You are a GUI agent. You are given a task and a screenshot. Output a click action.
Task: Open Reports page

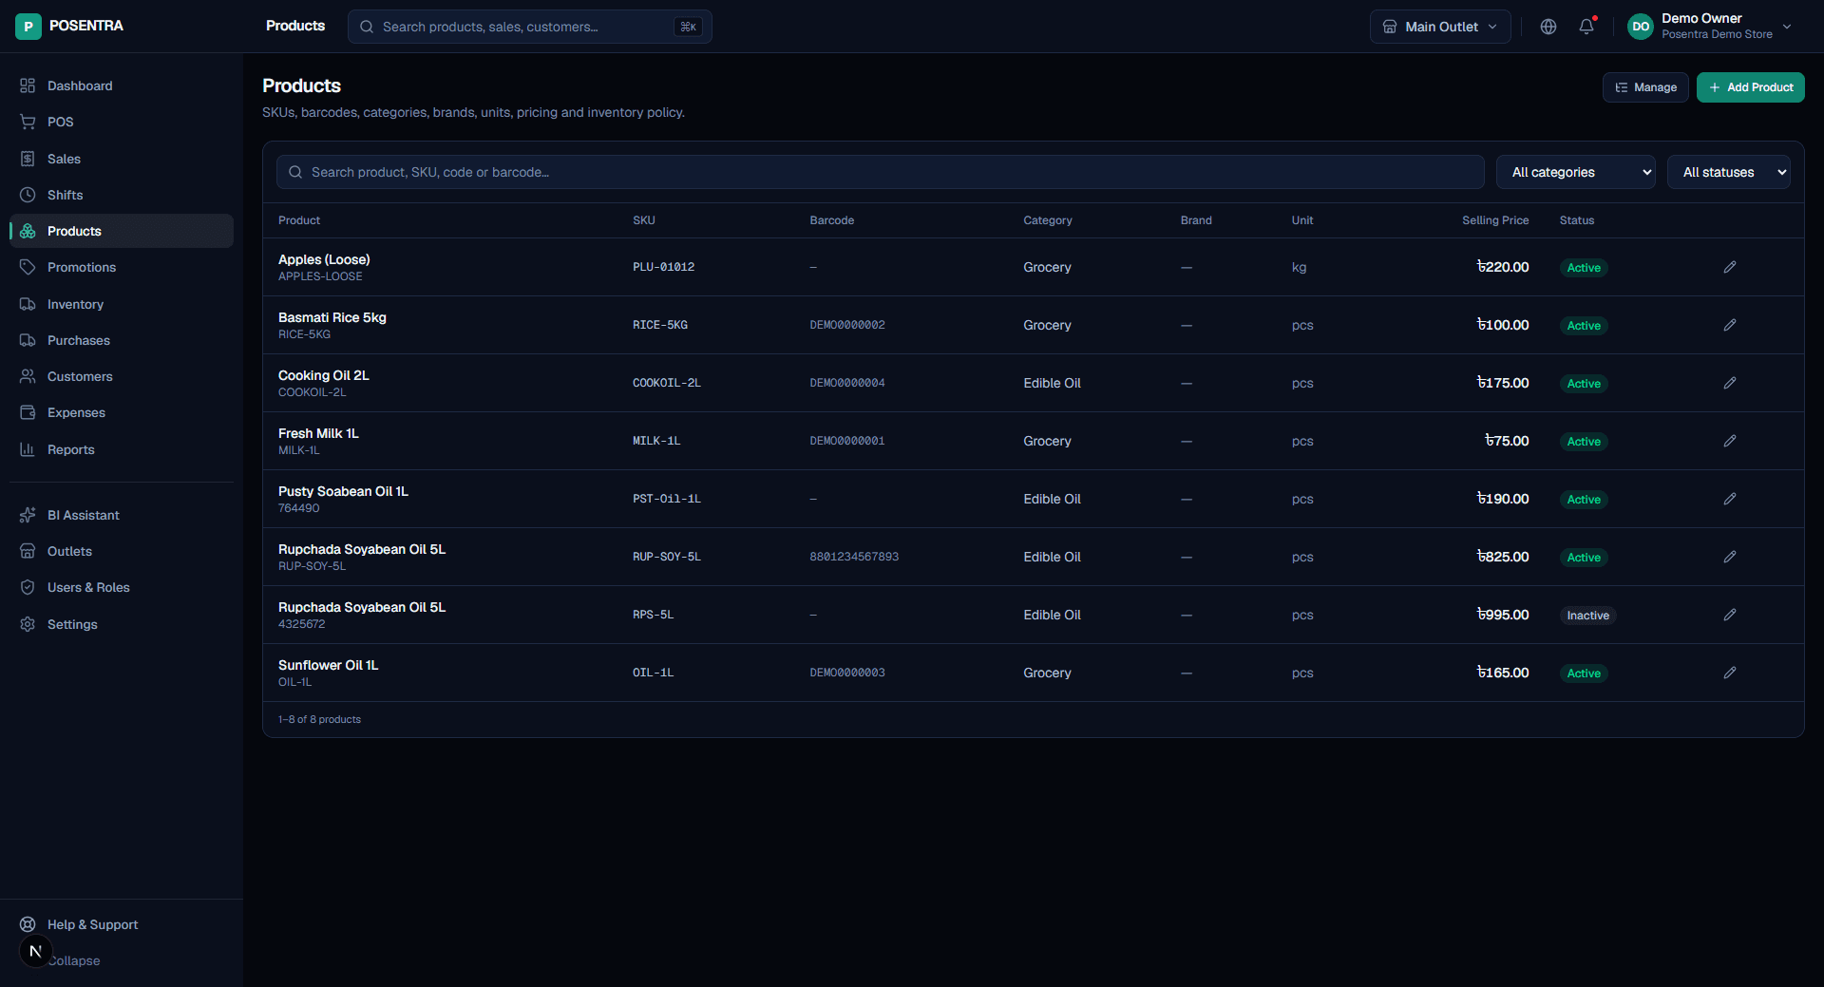pyautogui.click(x=122, y=449)
